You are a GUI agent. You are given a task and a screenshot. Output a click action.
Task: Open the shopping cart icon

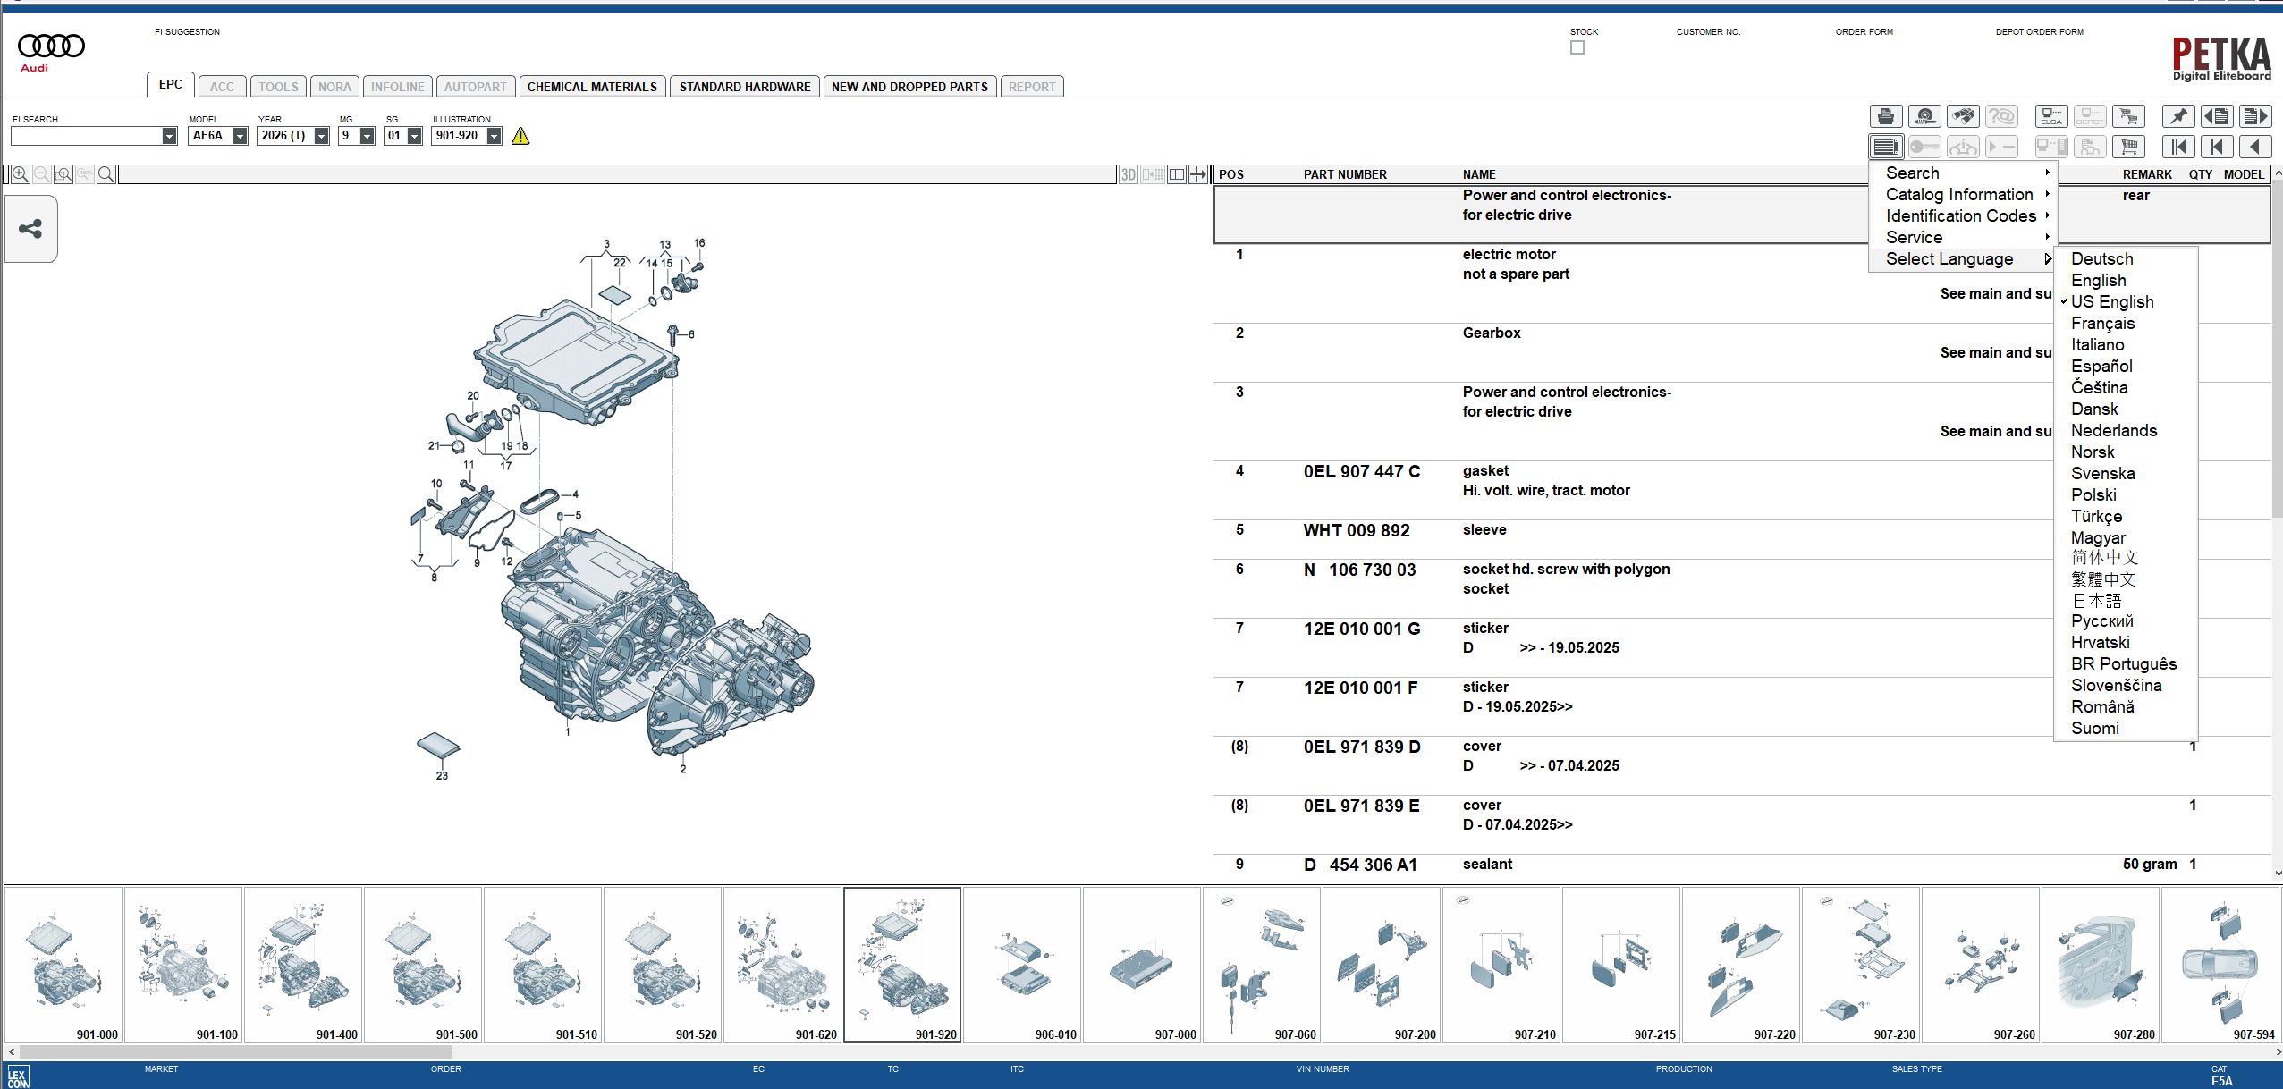tap(2128, 148)
